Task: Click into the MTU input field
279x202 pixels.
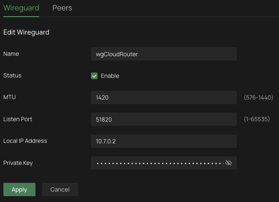Action: (x=163, y=97)
